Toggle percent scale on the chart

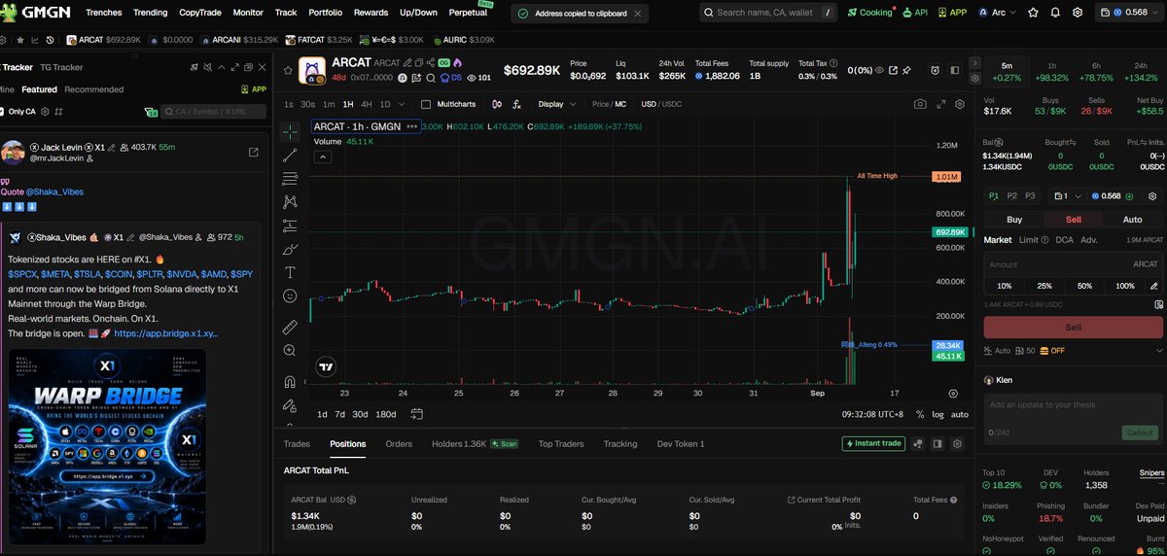click(x=920, y=414)
